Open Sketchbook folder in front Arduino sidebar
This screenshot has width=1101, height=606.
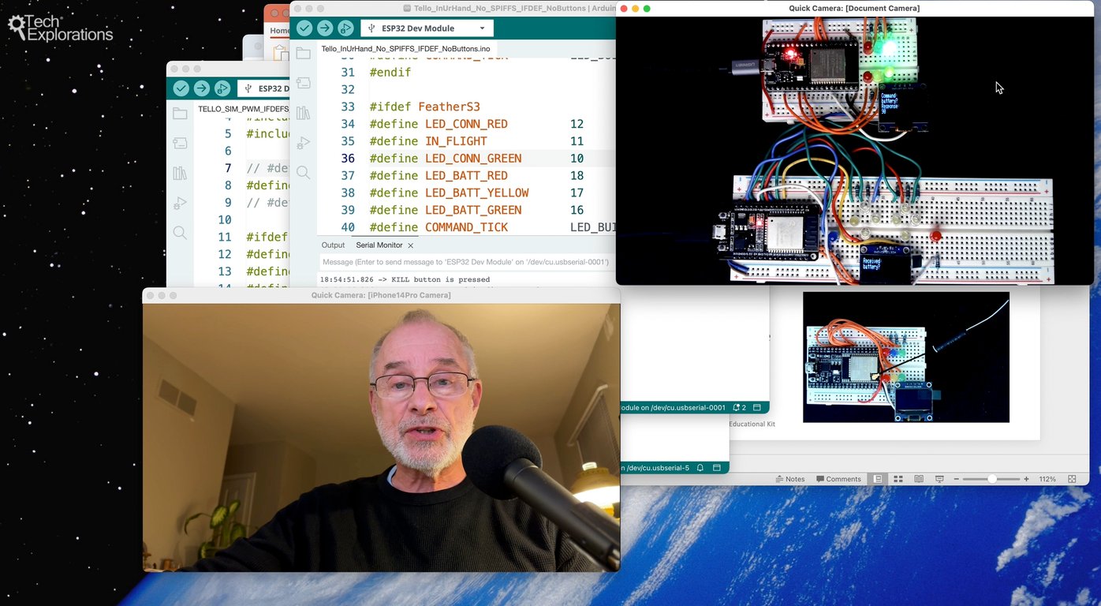click(303, 54)
